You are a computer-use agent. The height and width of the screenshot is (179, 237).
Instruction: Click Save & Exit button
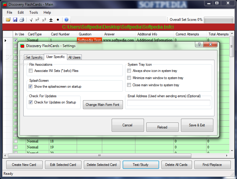197,125
